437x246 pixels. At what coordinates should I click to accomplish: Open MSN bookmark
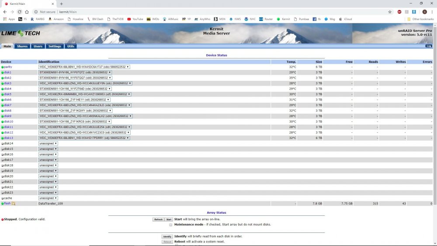tap(220, 19)
